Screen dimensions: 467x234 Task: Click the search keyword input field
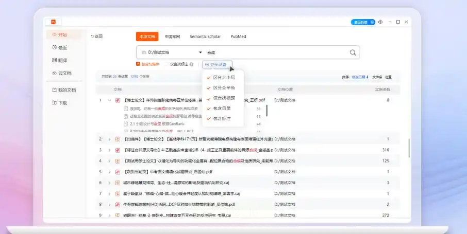pos(273,52)
